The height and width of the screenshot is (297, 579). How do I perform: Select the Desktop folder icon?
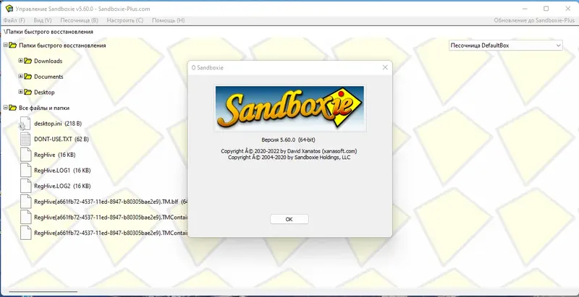28,92
